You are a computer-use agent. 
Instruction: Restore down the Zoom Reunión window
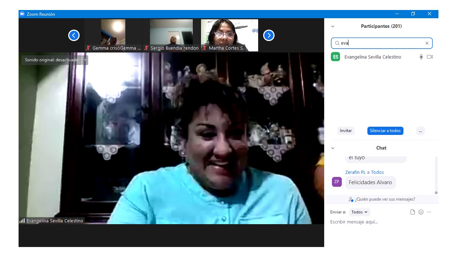coord(413,14)
